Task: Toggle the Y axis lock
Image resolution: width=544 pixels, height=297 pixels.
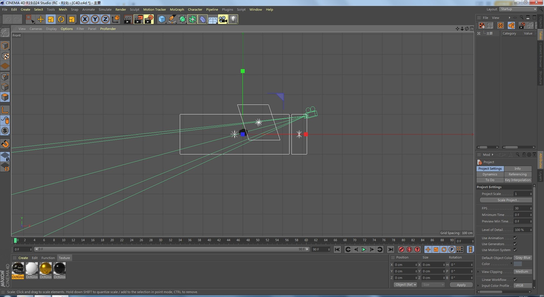Action: point(95,19)
